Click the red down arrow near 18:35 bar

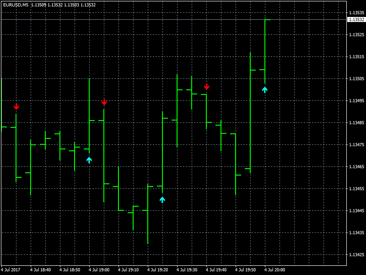coord(16,107)
